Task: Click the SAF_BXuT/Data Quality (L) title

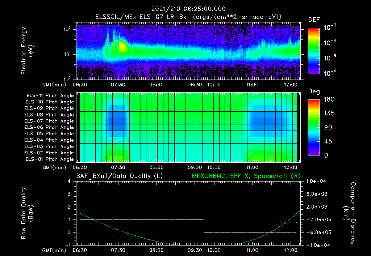Action: pyautogui.click(x=120, y=176)
